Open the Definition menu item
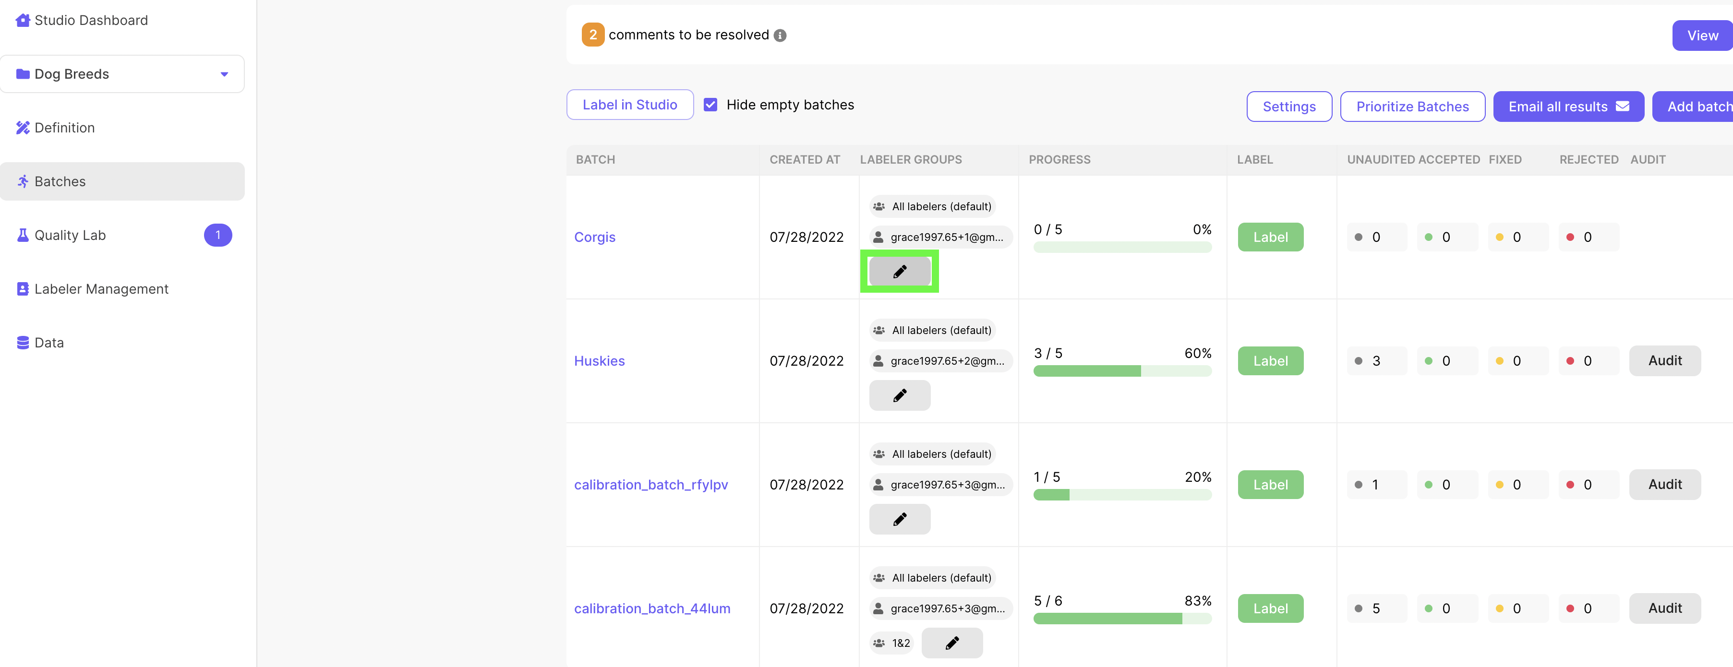This screenshot has height=667, width=1733. pos(65,128)
